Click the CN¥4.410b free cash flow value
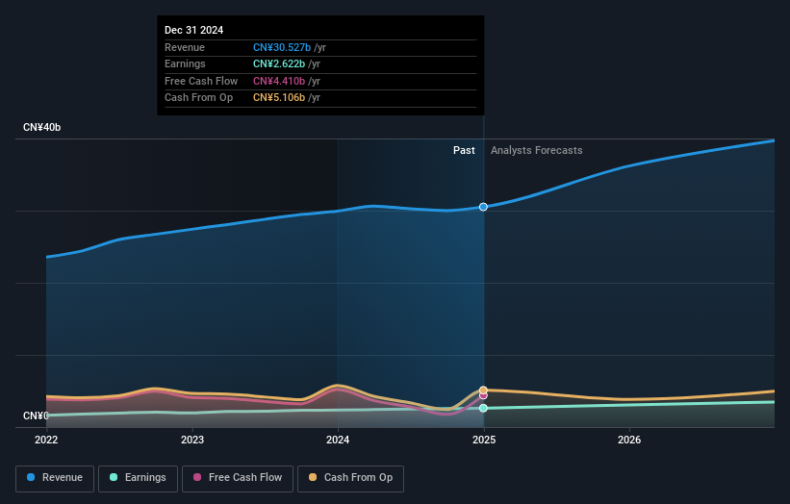The height and width of the screenshot is (504, 790). [x=279, y=81]
